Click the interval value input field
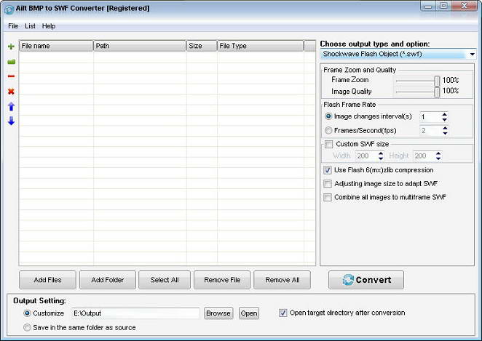Image resolution: width=482 pixels, height=341 pixels. [x=430, y=117]
